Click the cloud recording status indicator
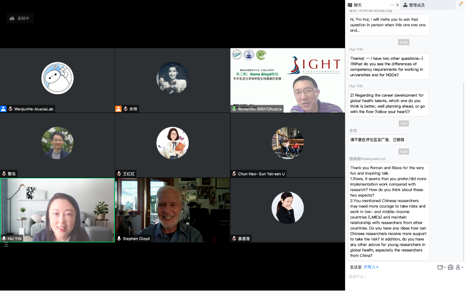Viewport: 465px width, 291px height. [20, 18]
